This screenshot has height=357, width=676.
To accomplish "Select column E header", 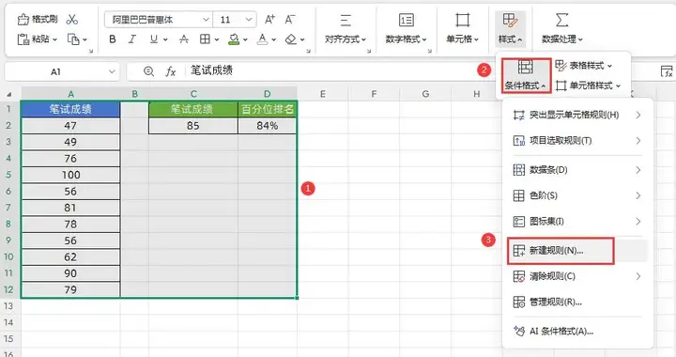I will tap(322, 94).
